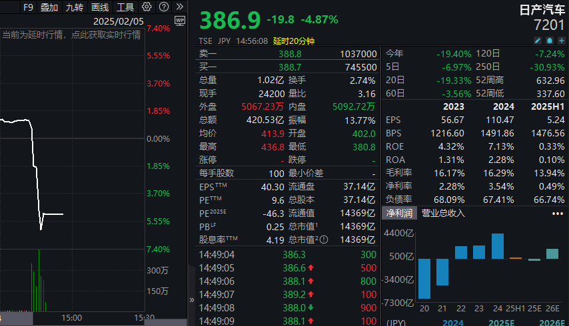This screenshot has height=326, width=569.
Task: Click the 均价 value 413.9
Action: [x=273, y=134]
